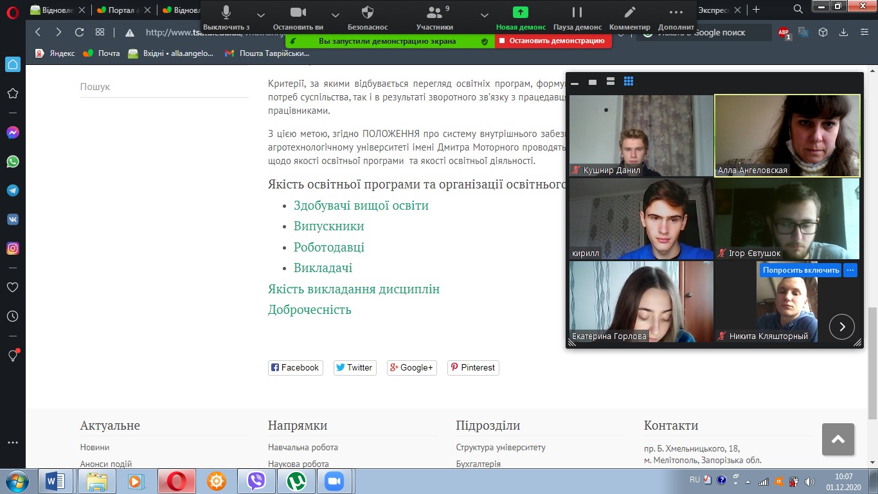Open Zoom Security shield icon

click(368, 13)
